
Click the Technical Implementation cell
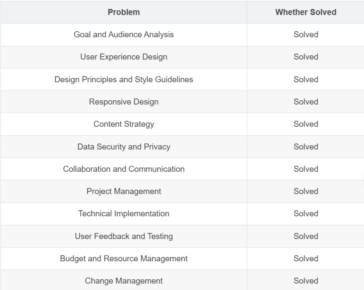(x=124, y=214)
